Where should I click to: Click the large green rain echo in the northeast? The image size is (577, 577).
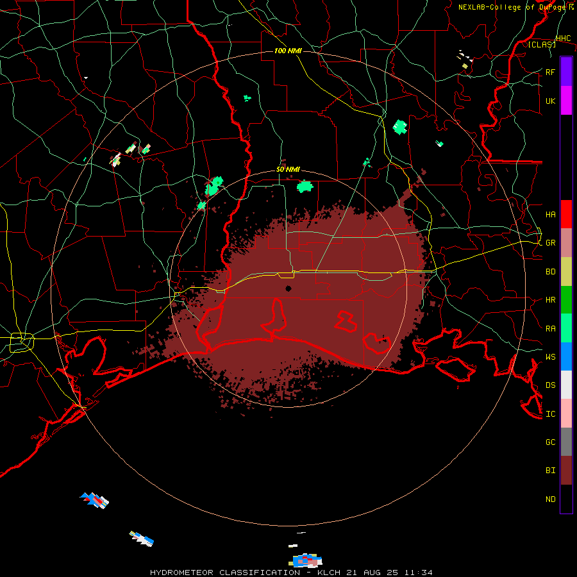tap(400, 127)
